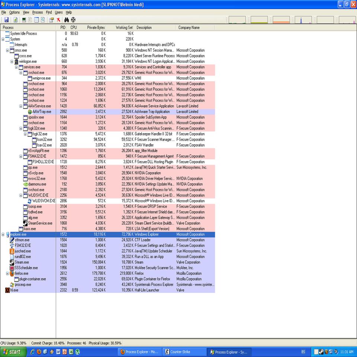
Task: Collapse the fsgk32st.exe tree node
Action: (x=21, y=128)
